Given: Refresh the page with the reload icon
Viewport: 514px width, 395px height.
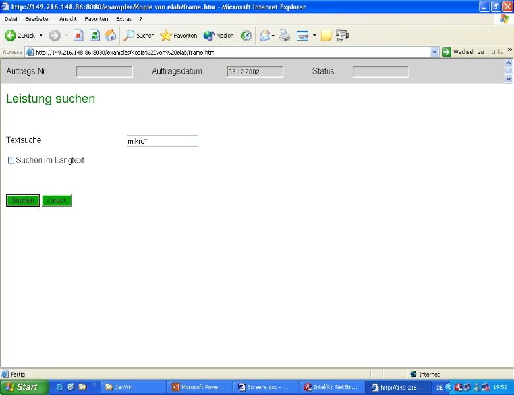Looking at the screenshot, I should [x=95, y=36].
